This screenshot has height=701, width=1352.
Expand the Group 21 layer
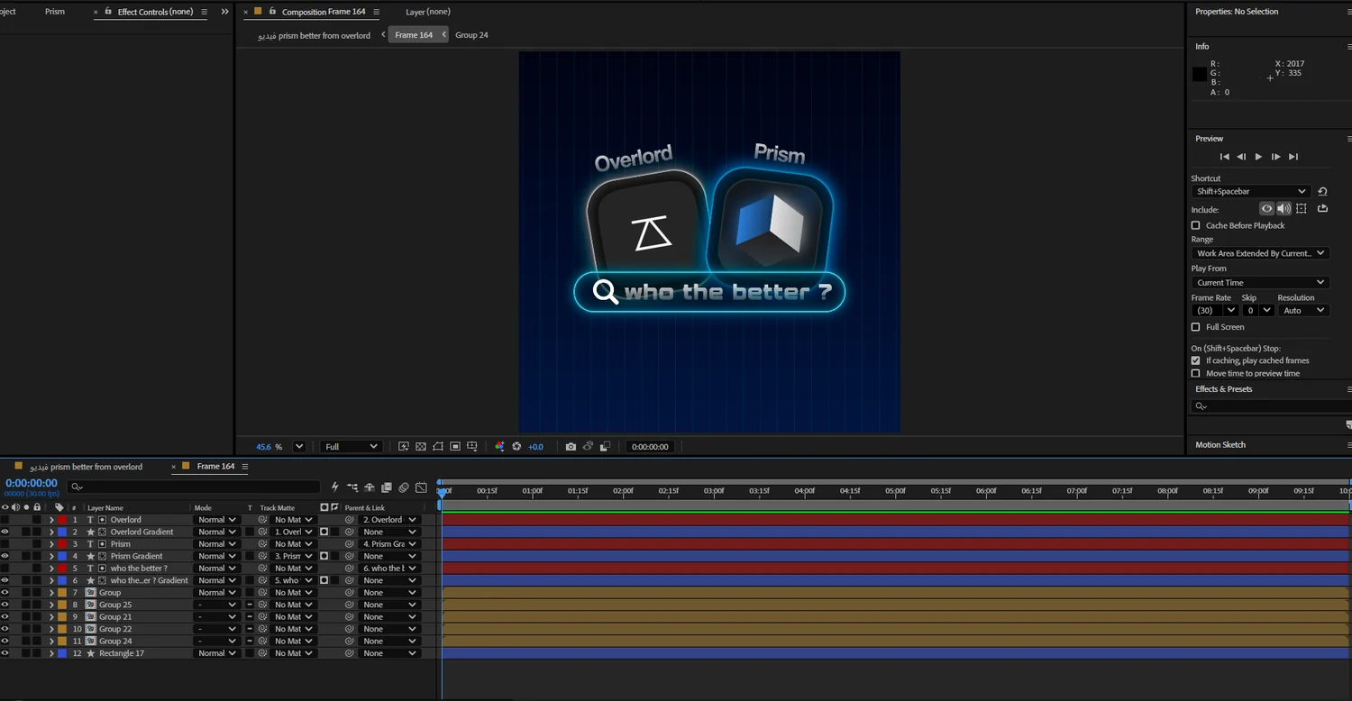pyautogui.click(x=51, y=617)
